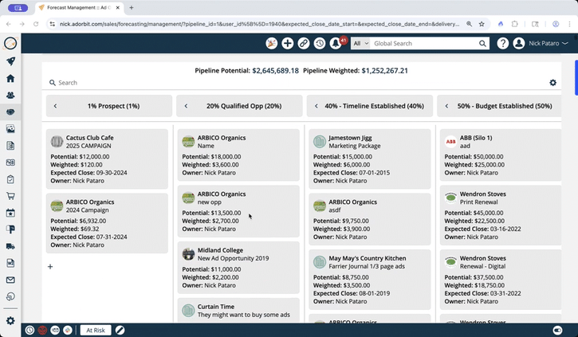Open the Jamestown Jigg Marketing Package card
578x337 pixels.
pyautogui.click(x=370, y=159)
